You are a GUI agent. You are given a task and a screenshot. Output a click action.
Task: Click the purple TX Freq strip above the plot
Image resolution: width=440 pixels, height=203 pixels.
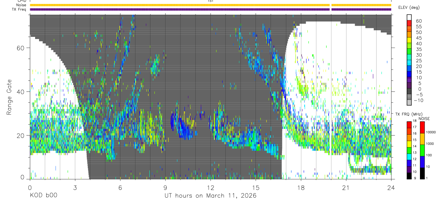[211, 9]
